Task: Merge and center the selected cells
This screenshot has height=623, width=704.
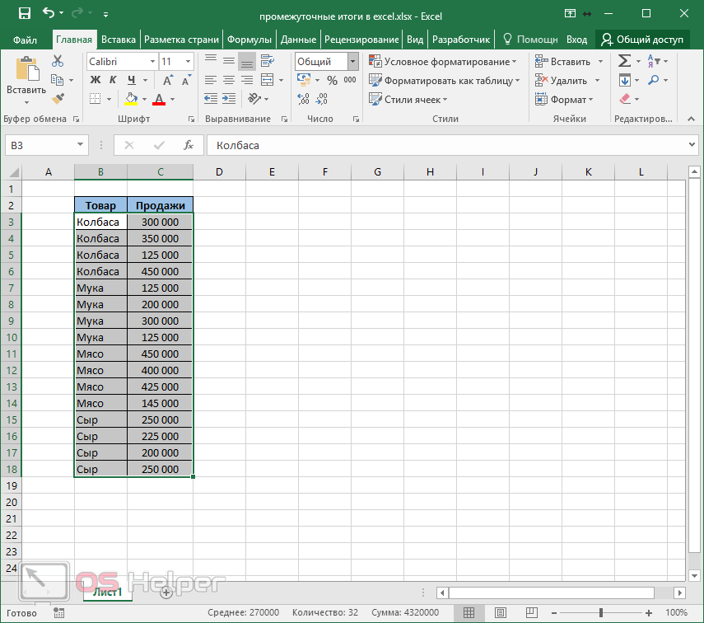Action: point(267,80)
